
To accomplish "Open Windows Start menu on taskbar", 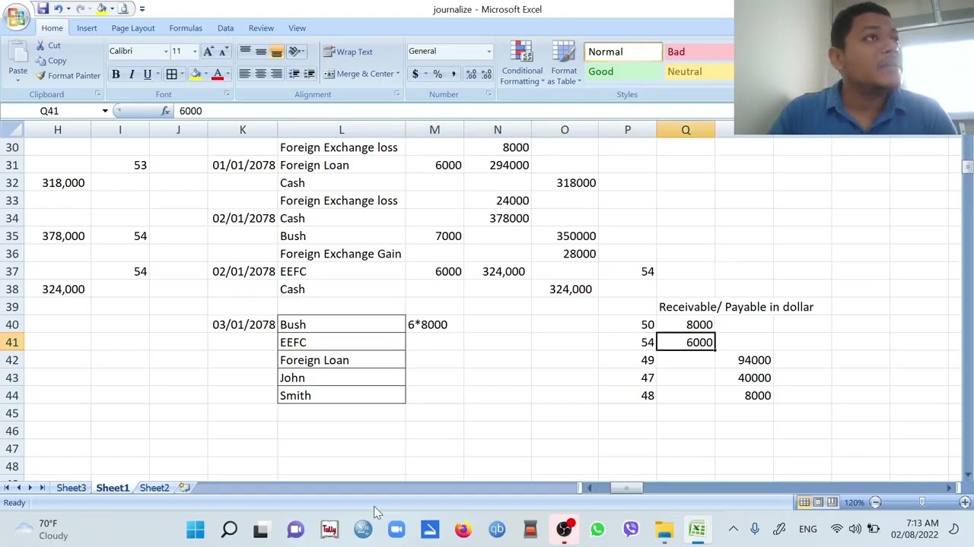I will pos(196,530).
